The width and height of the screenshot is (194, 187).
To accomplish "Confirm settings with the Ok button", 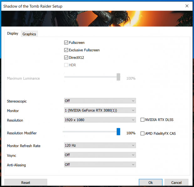I will click(x=151, y=183).
